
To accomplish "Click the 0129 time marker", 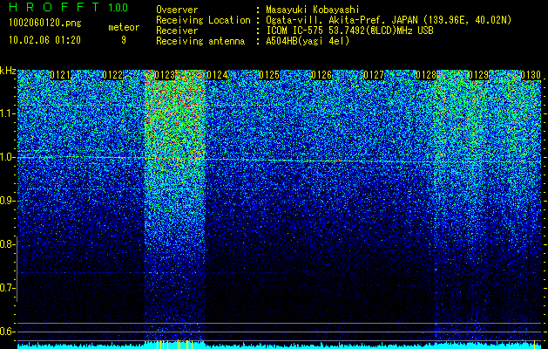I will (478, 75).
